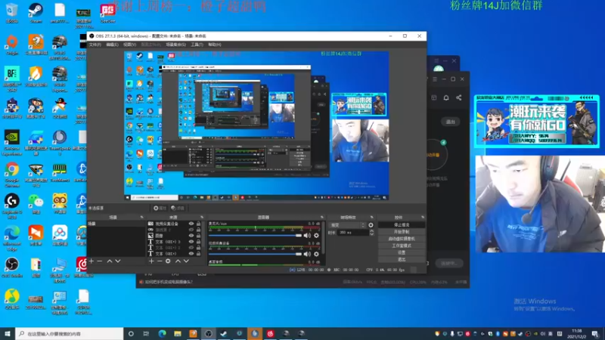Open the hamburger menu in the background window

tap(435, 79)
